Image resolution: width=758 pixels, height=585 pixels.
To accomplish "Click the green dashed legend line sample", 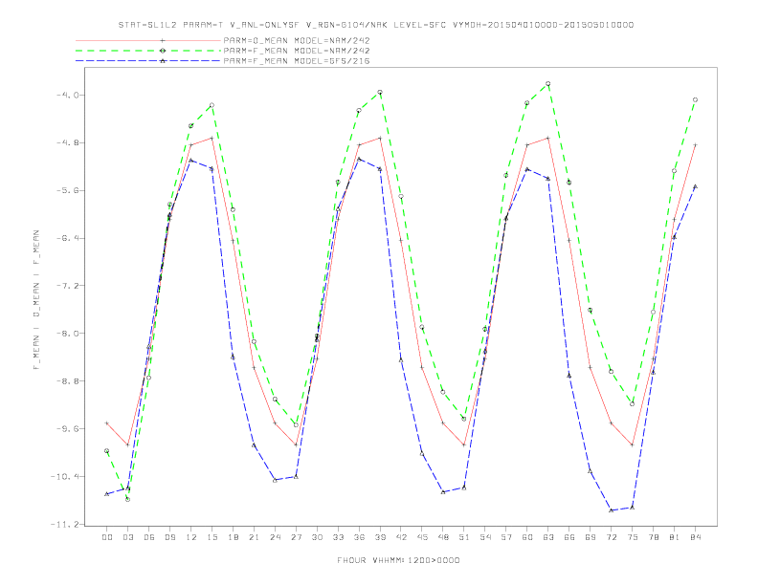I will pos(148,51).
